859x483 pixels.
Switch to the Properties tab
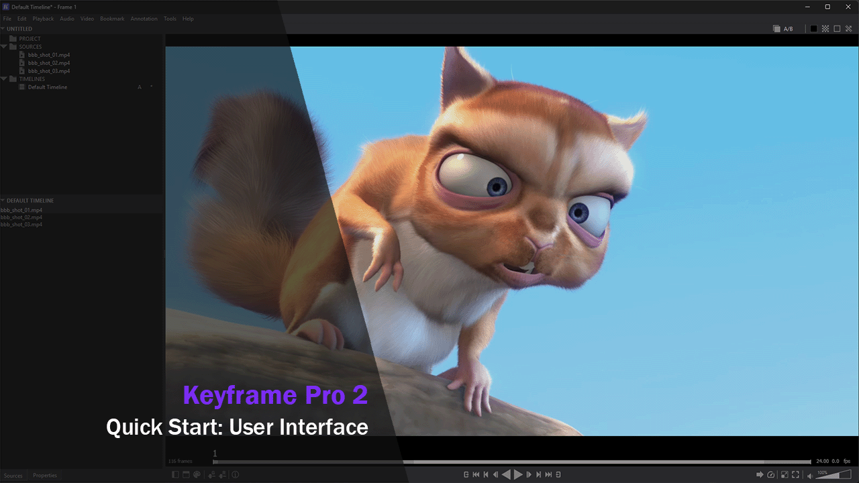(45, 476)
